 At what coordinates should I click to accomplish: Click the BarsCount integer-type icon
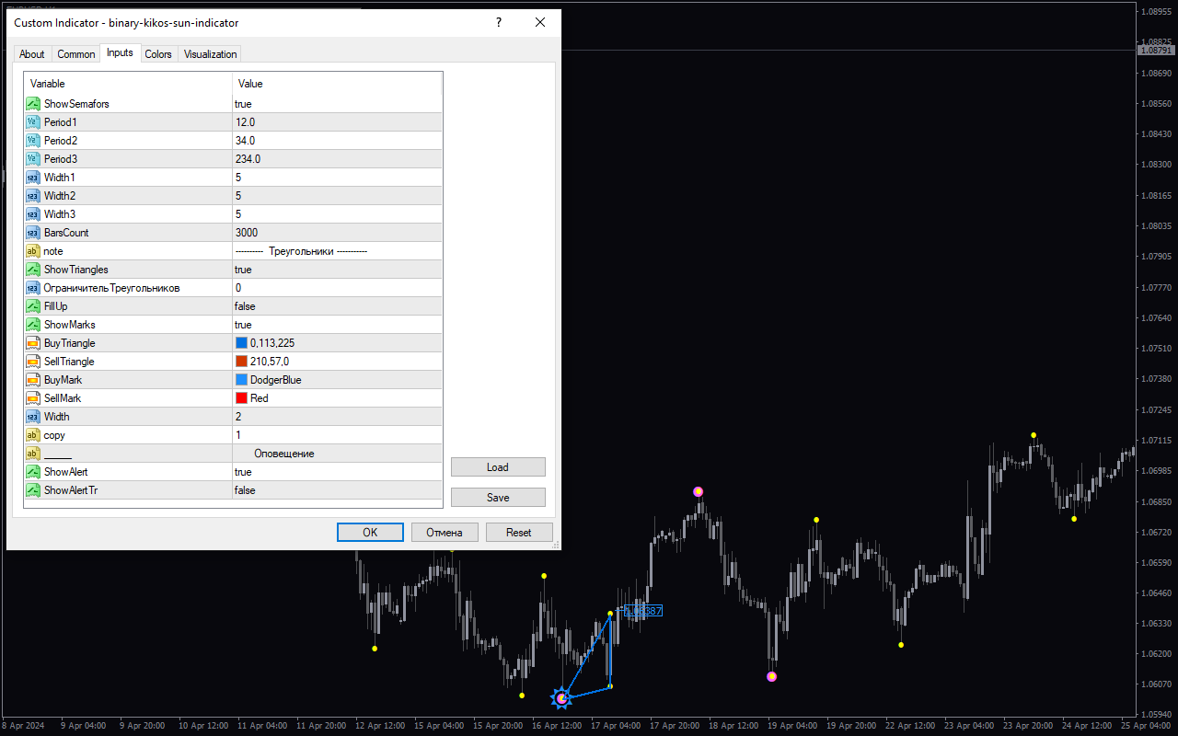(32, 233)
